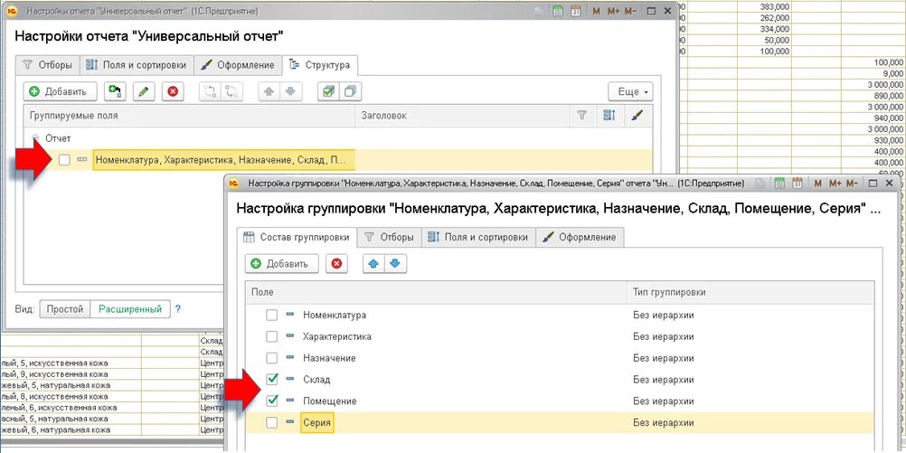Click Без иерархии type for Серия row

(664, 423)
